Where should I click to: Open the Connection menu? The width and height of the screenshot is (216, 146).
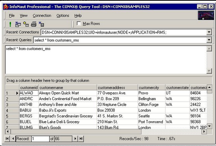tap(42, 16)
